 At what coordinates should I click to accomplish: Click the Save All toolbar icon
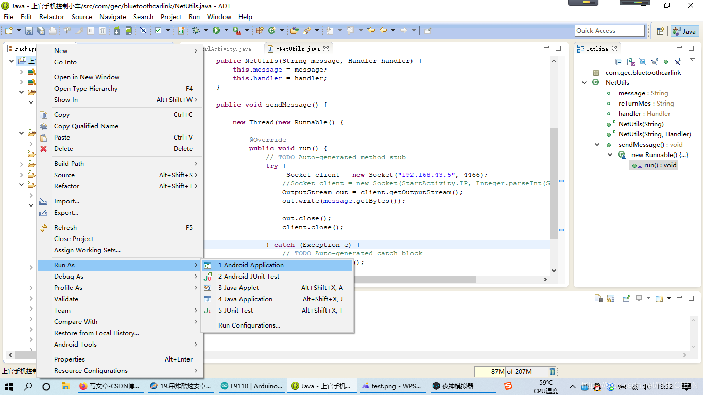tap(40, 31)
